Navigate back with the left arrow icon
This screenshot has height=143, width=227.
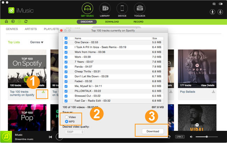pos(13,21)
